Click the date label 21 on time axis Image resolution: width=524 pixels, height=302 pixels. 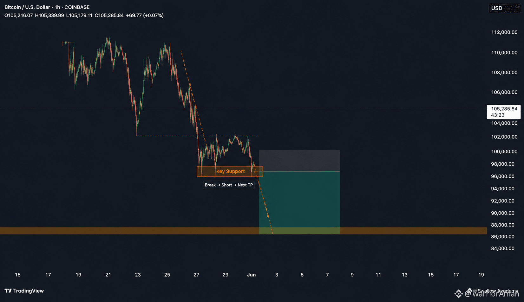click(108, 275)
